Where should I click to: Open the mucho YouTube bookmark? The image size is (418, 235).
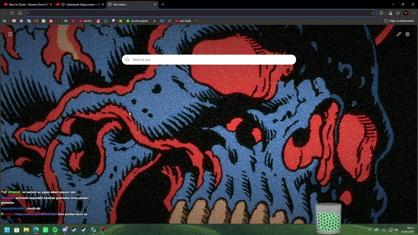(85, 21)
